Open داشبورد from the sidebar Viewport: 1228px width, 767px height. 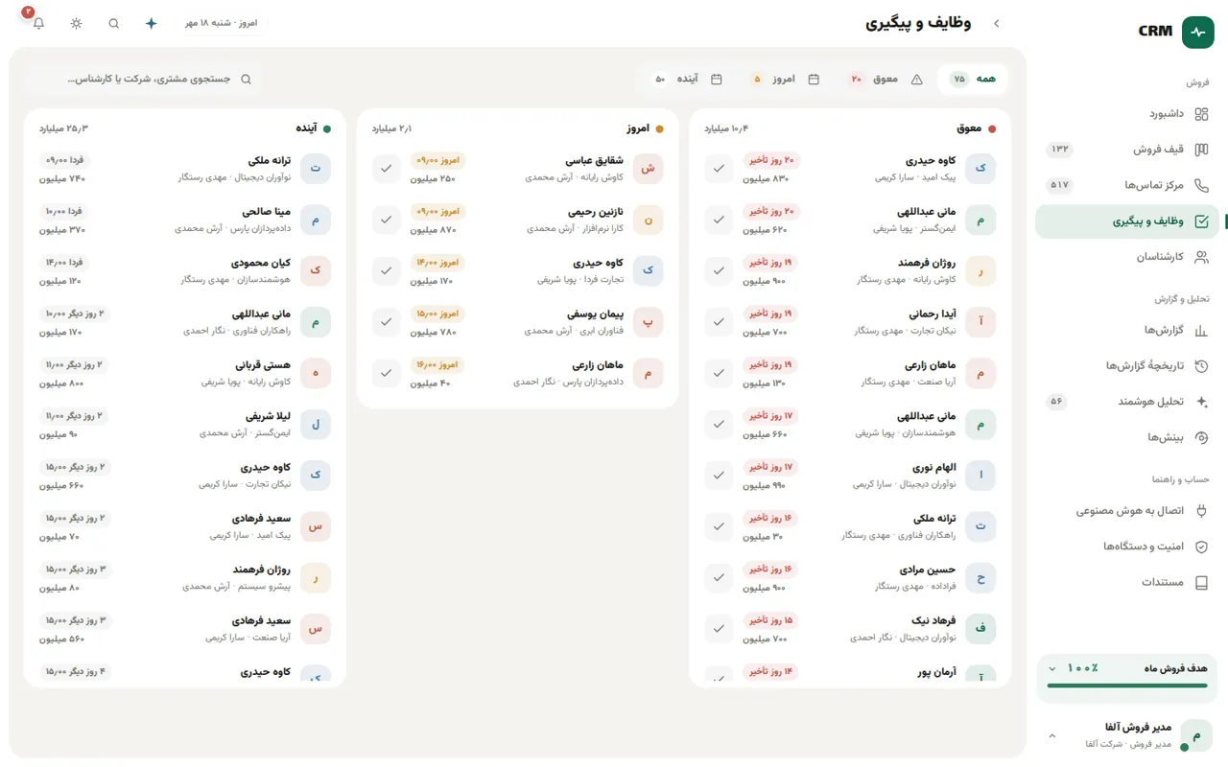(1127, 113)
